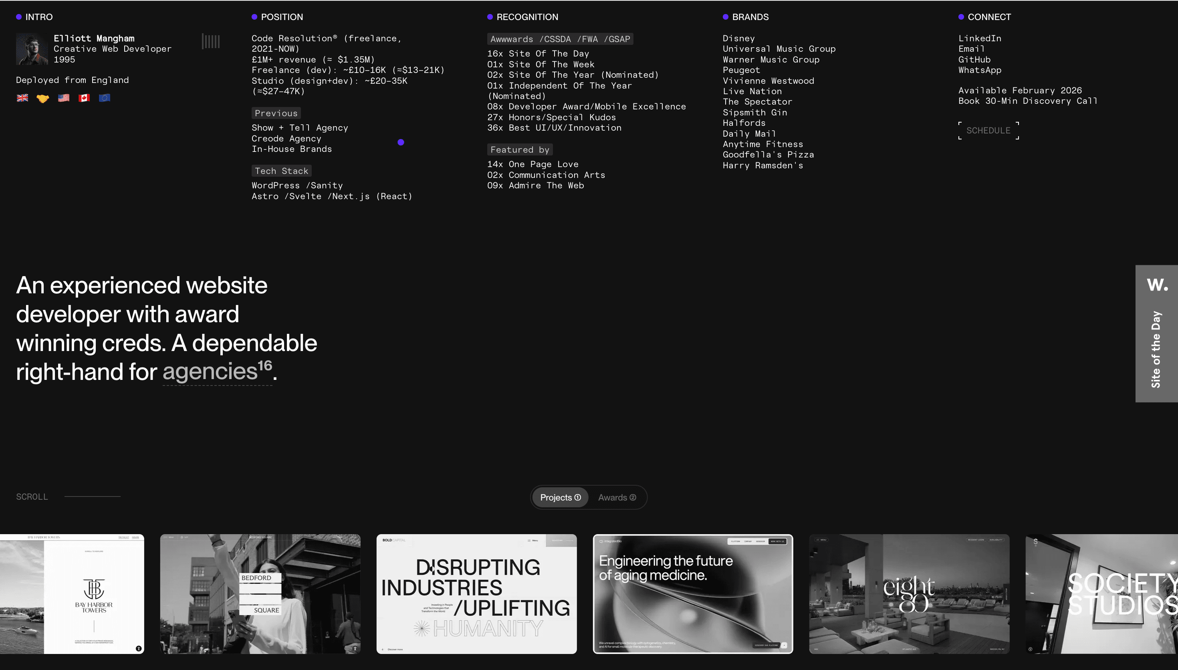1178x670 pixels.
Task: Open the Bay Harbor Towers project thumbnail
Action: tap(72, 593)
